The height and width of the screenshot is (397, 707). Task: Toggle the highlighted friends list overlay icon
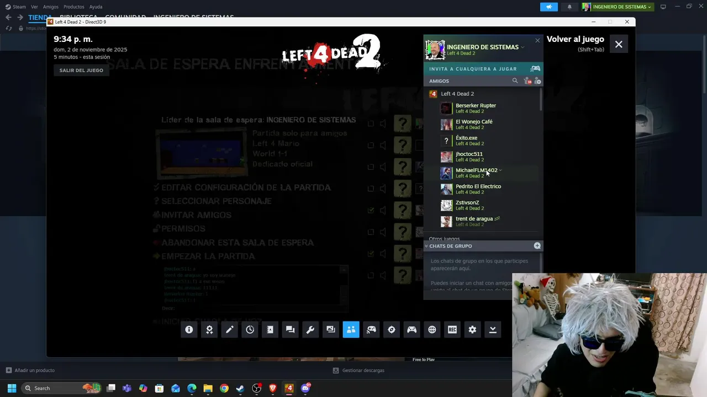351,330
